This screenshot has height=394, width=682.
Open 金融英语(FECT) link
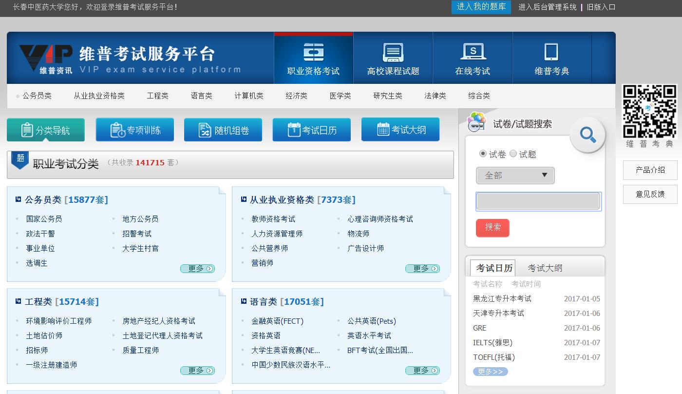pyautogui.click(x=277, y=321)
